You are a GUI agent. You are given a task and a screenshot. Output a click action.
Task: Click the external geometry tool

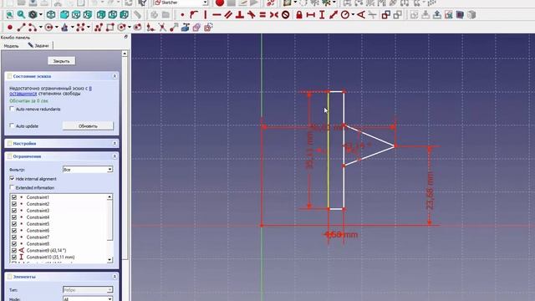(186, 28)
